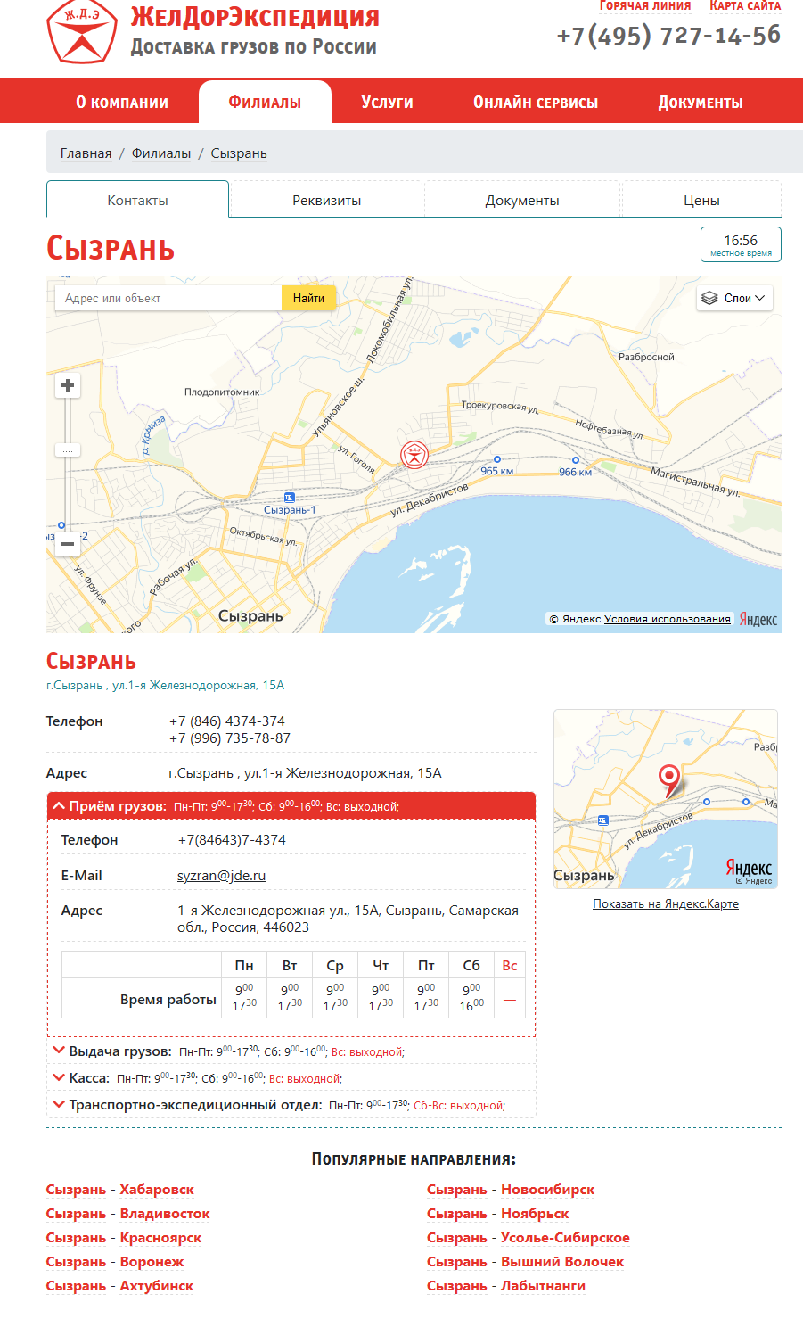The width and height of the screenshot is (803, 1319).
Task: Open the Онлайн сервисы menu
Action: 536,102
